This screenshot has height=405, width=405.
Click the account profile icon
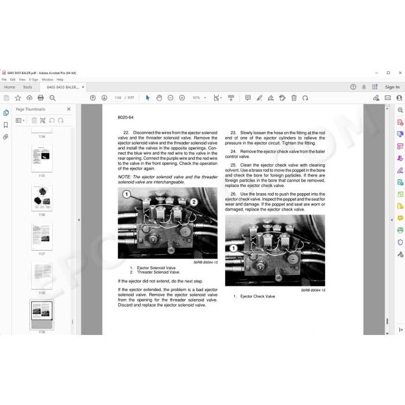point(399,98)
